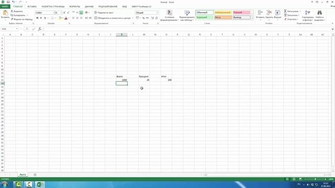
Task: Open Format as Table gallery
Action: pyautogui.click(x=187, y=16)
